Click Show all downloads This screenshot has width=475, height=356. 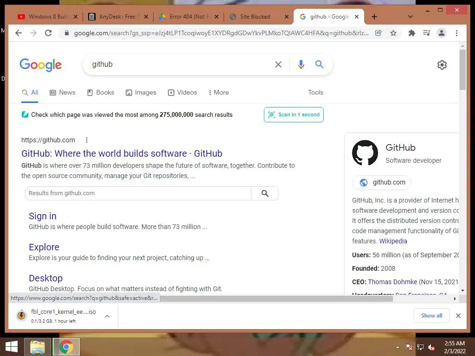[x=432, y=316]
